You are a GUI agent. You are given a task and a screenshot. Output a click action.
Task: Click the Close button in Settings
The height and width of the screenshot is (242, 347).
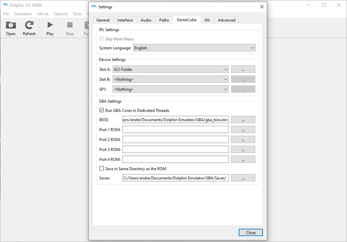click(250, 233)
